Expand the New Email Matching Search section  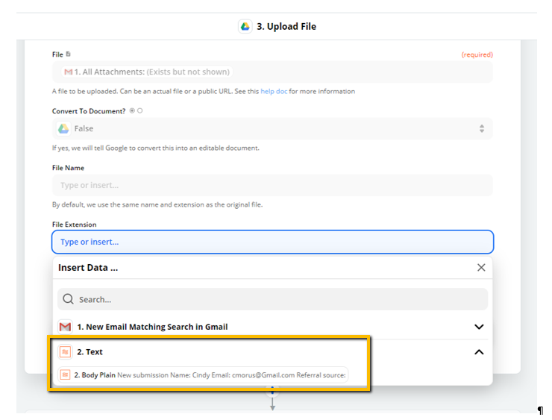click(479, 327)
